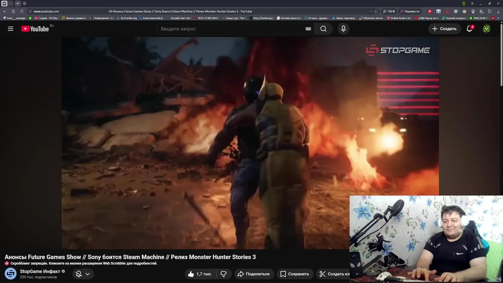Open Панель управления bookmark
This screenshot has width=503, height=283.
coord(74,18)
